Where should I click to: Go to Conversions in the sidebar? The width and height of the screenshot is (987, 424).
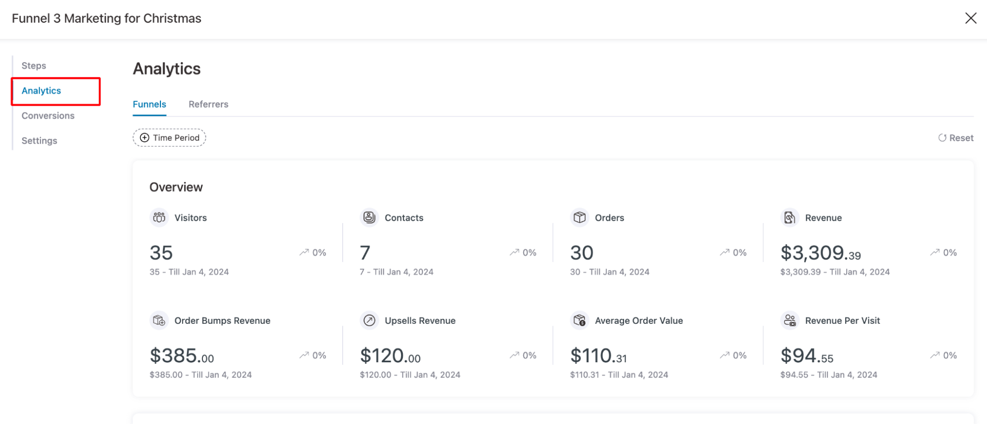pos(48,116)
